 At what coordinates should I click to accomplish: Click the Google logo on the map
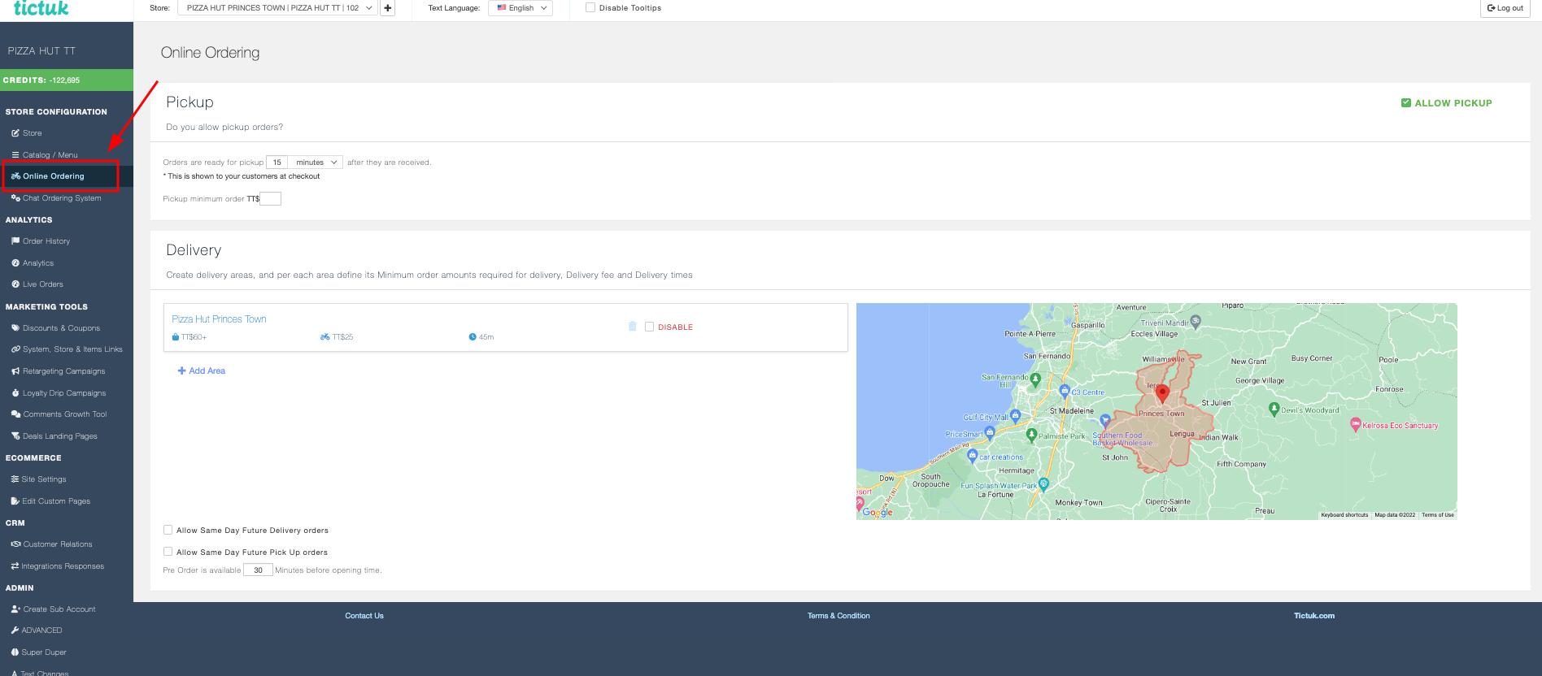878,512
